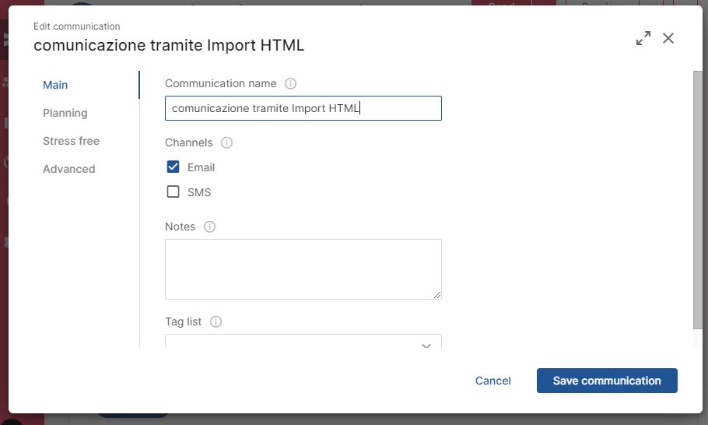Screen dimensions: 708x425
Task: Cancel editing the communication
Action: point(492,381)
